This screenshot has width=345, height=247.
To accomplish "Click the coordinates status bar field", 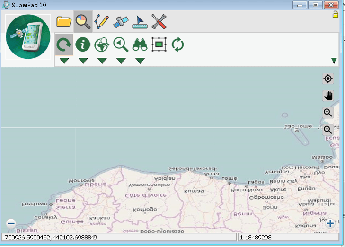I will [119, 238].
